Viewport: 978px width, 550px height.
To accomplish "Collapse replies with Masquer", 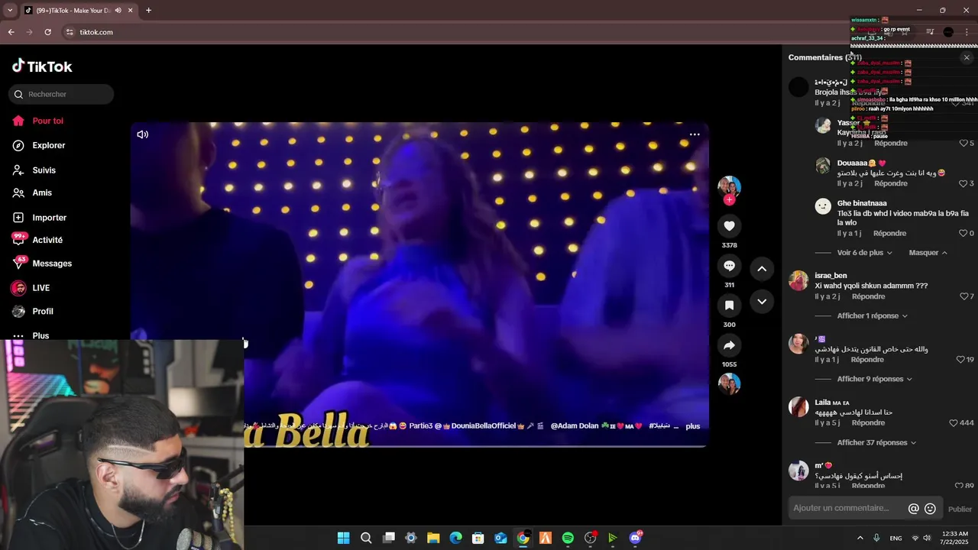I will coord(928,253).
